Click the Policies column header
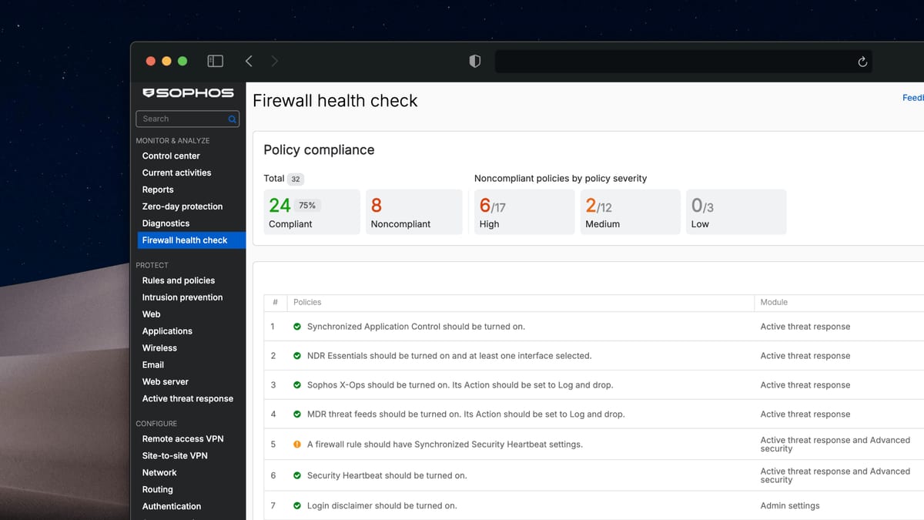924x520 pixels. coord(307,303)
